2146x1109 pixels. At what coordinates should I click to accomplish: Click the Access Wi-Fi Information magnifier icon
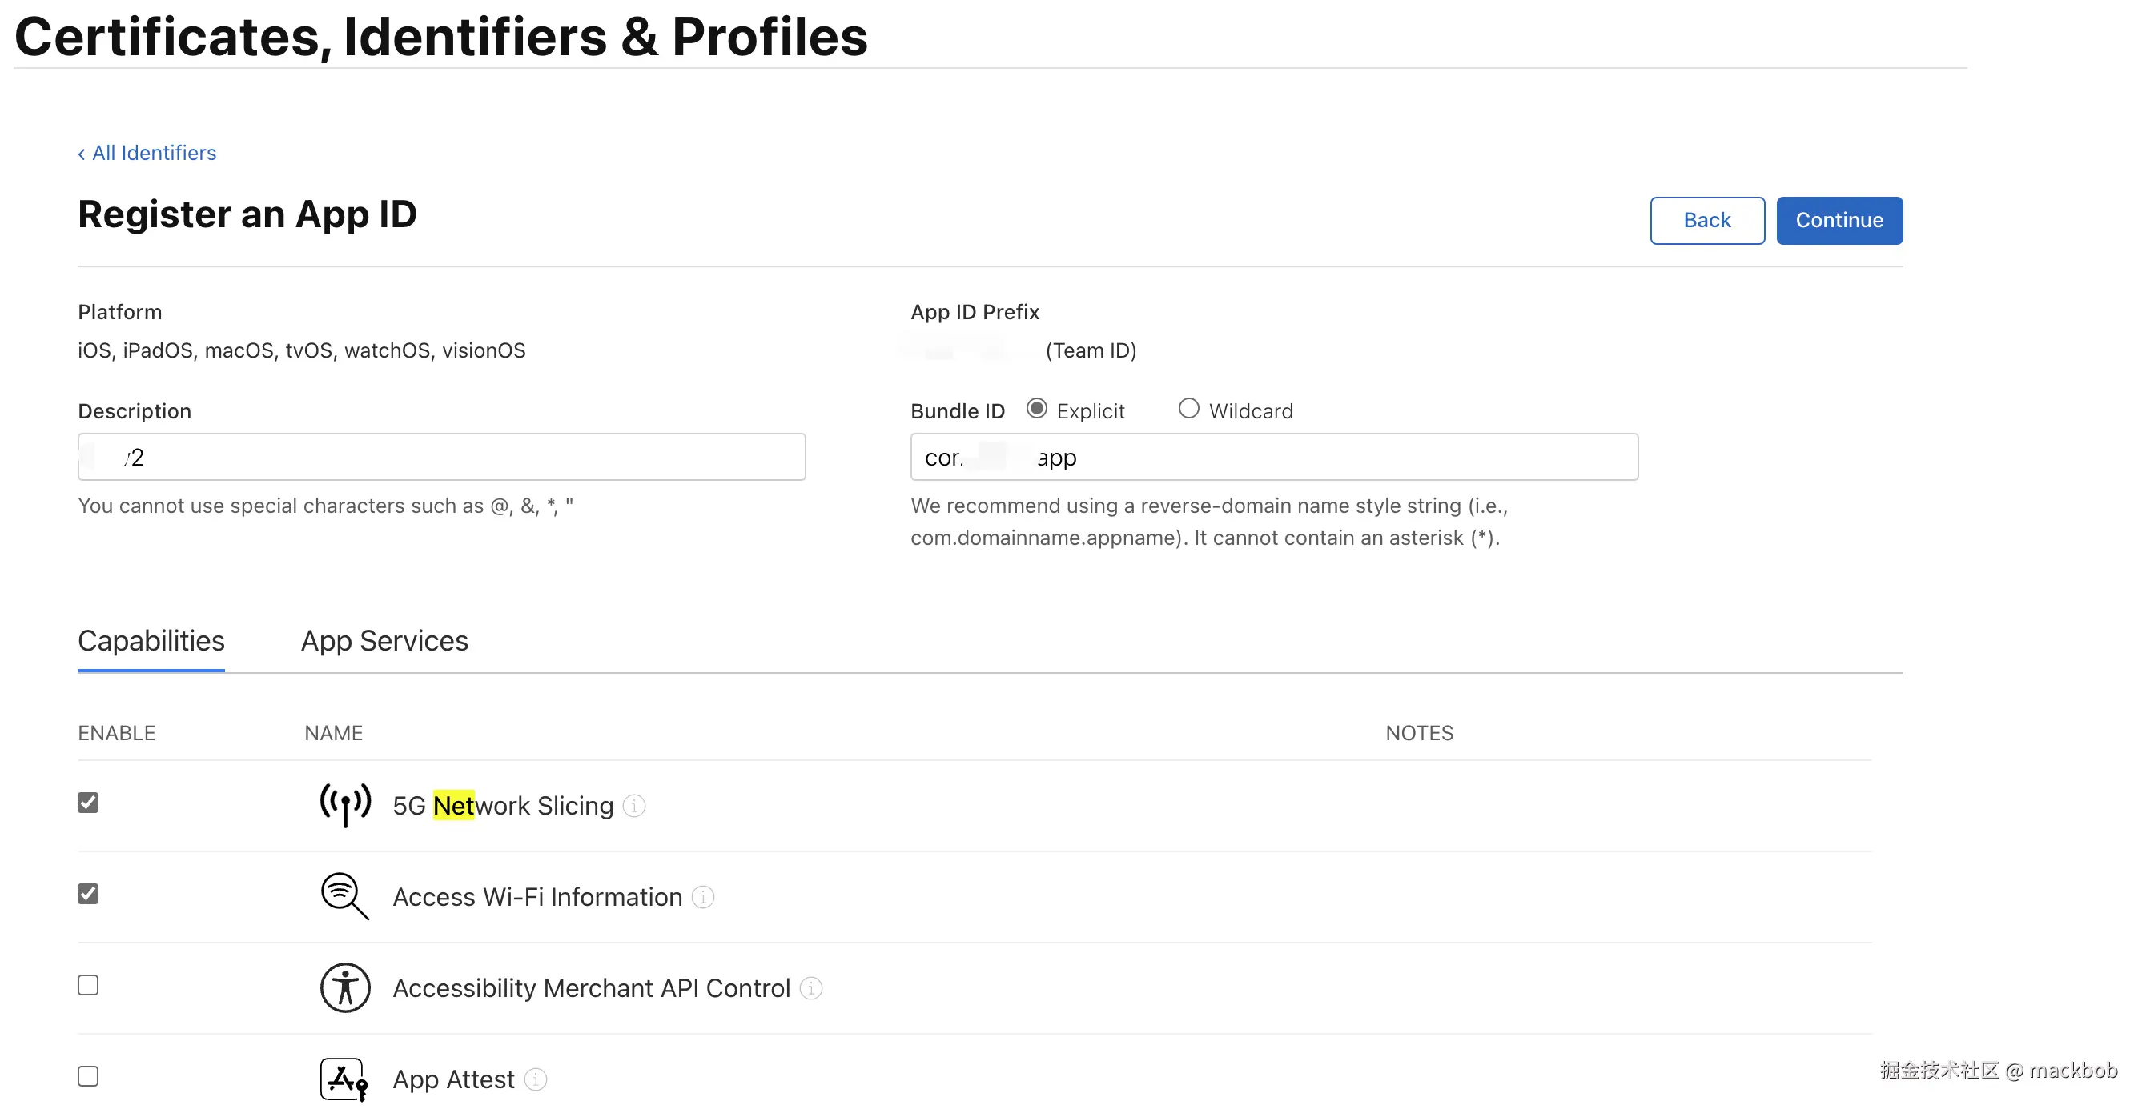[x=345, y=896]
